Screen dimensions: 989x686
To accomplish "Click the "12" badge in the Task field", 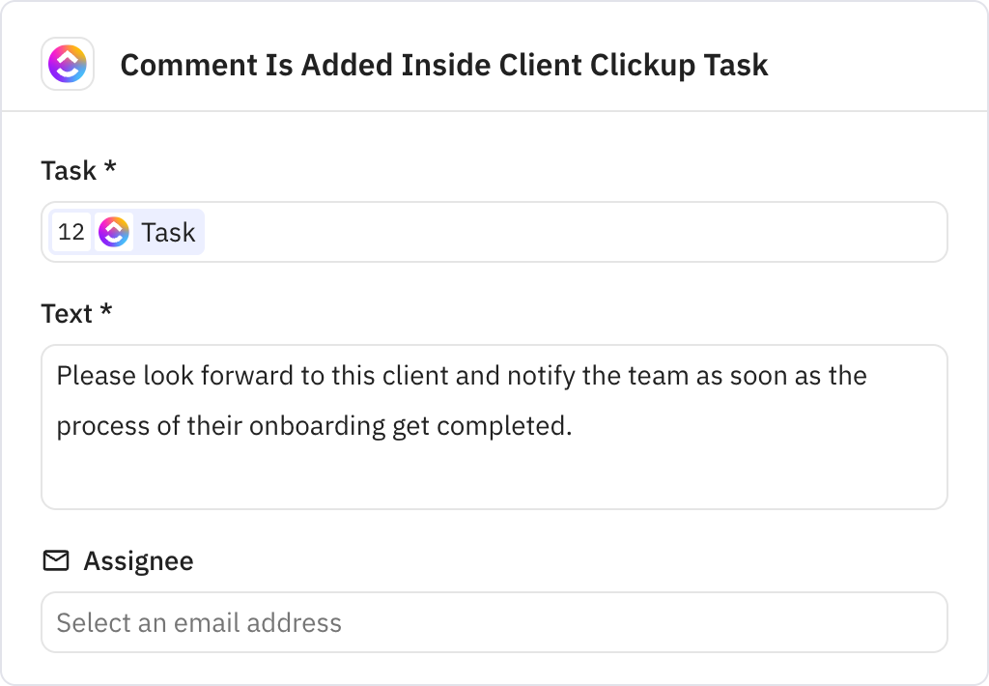I will coord(71,232).
